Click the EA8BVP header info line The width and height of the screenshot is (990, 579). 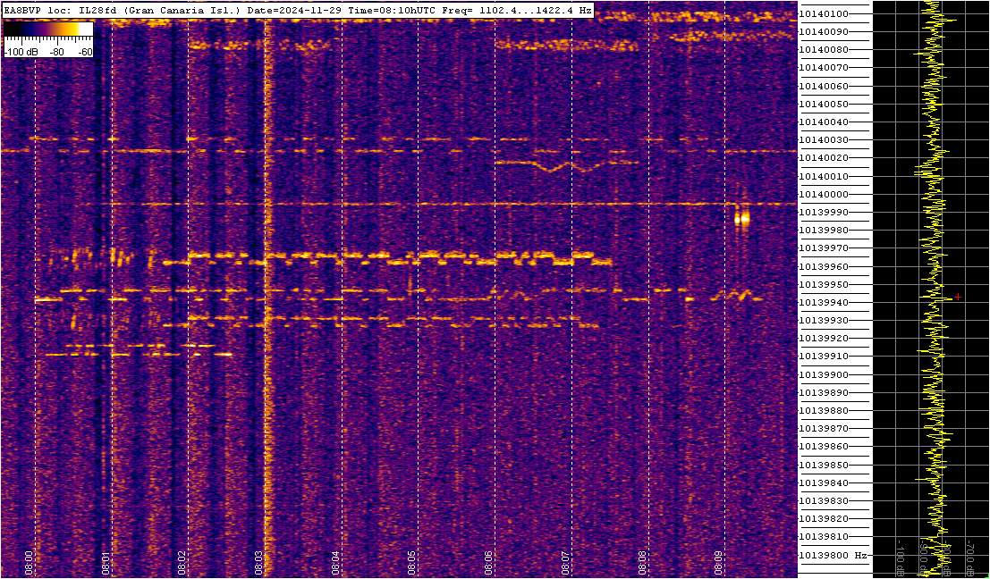pos(298,10)
